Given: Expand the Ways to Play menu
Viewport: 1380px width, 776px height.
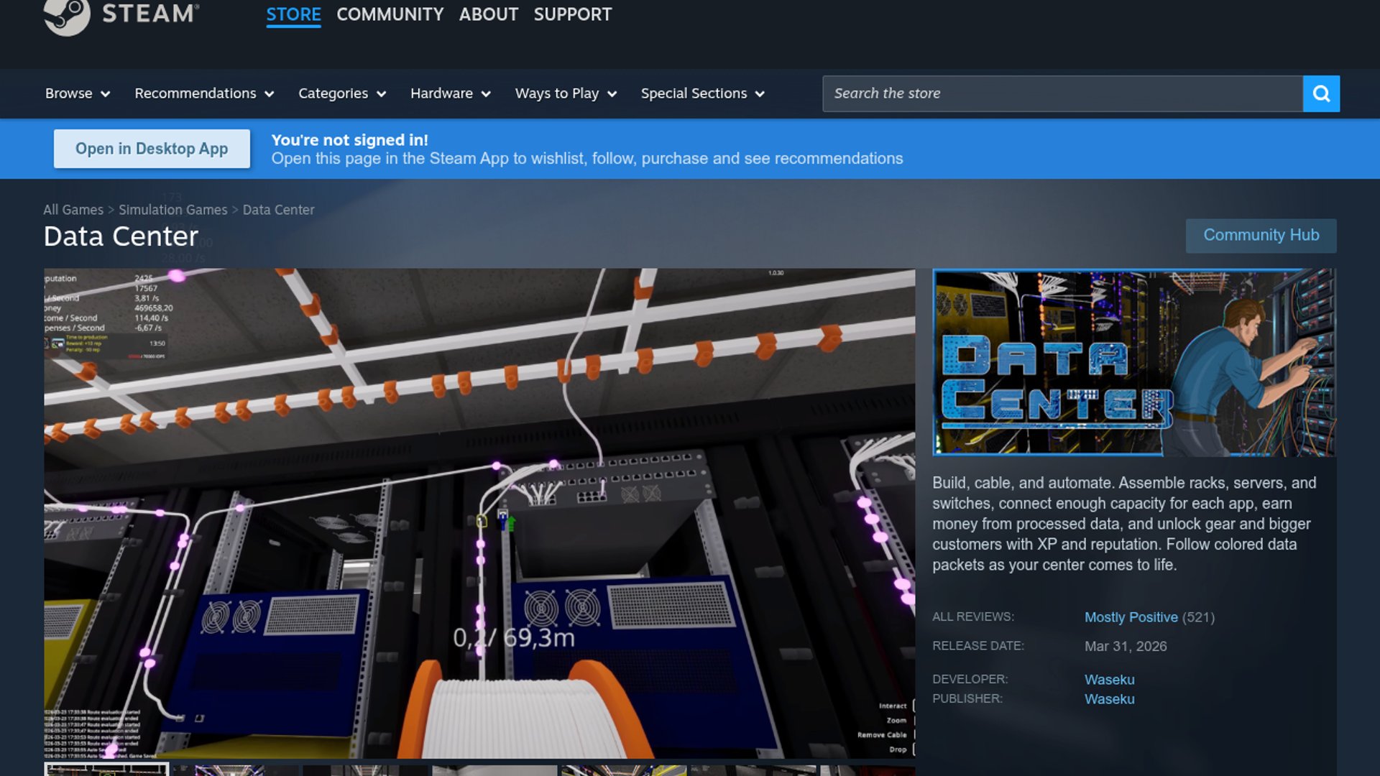Looking at the screenshot, I should (x=566, y=93).
